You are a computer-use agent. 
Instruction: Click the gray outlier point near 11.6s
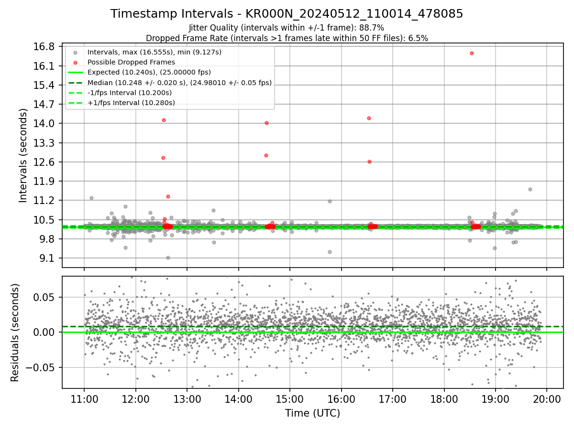click(530, 189)
